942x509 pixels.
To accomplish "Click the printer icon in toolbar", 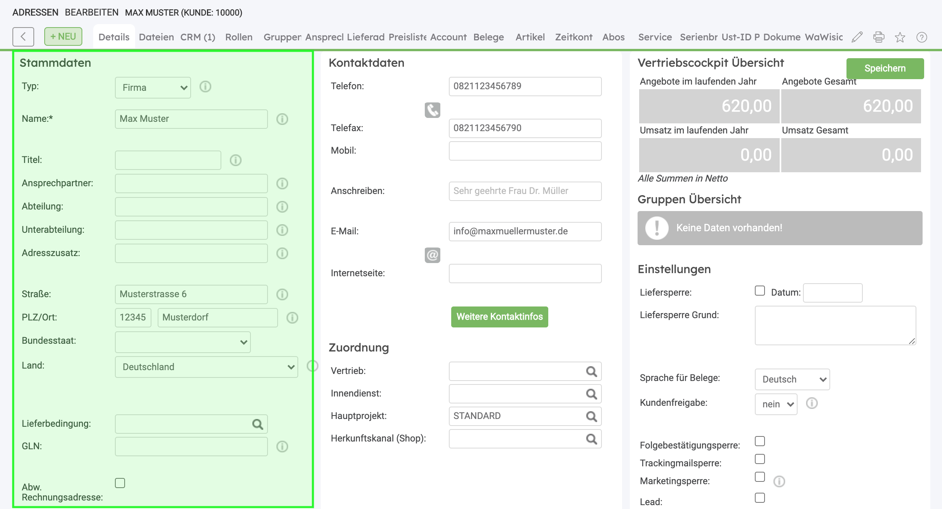I will click(879, 37).
